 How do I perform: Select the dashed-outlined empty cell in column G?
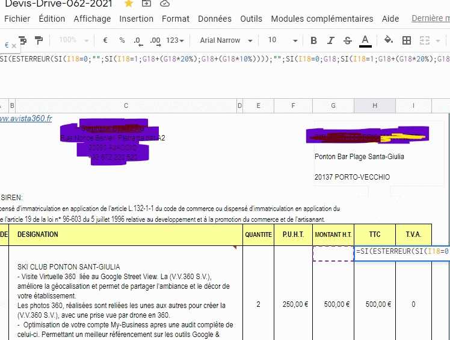(x=333, y=253)
